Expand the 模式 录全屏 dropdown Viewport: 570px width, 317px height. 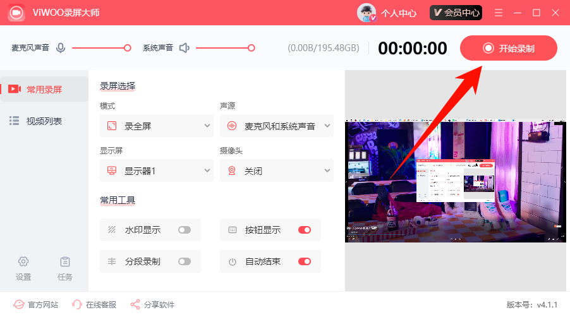[156, 126]
